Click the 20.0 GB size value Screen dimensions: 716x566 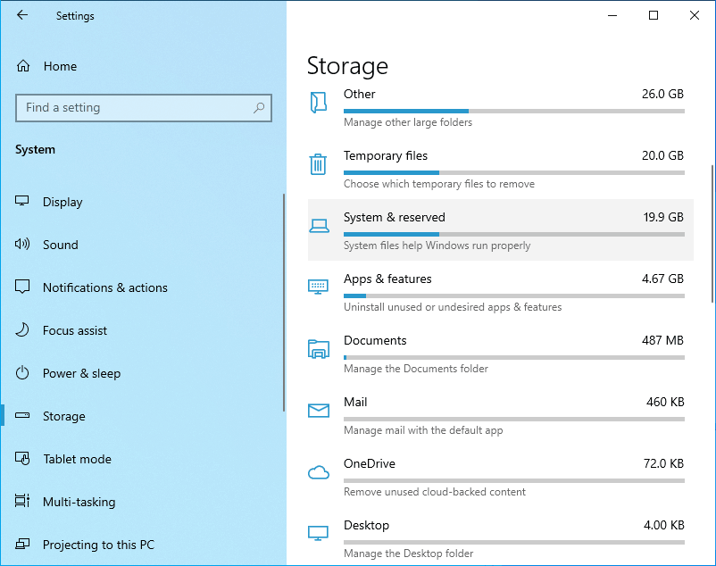662,155
